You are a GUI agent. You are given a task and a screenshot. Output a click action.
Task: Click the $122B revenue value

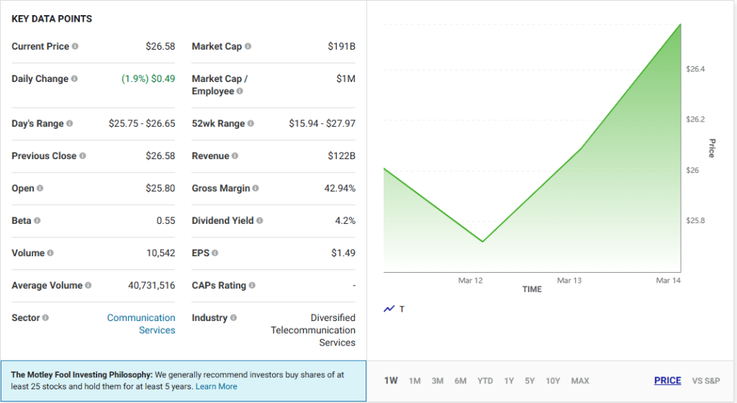pos(342,155)
